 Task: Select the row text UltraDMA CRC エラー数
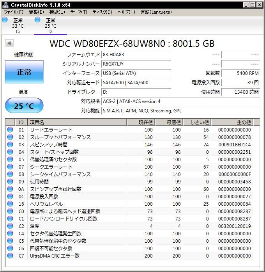click(55, 256)
